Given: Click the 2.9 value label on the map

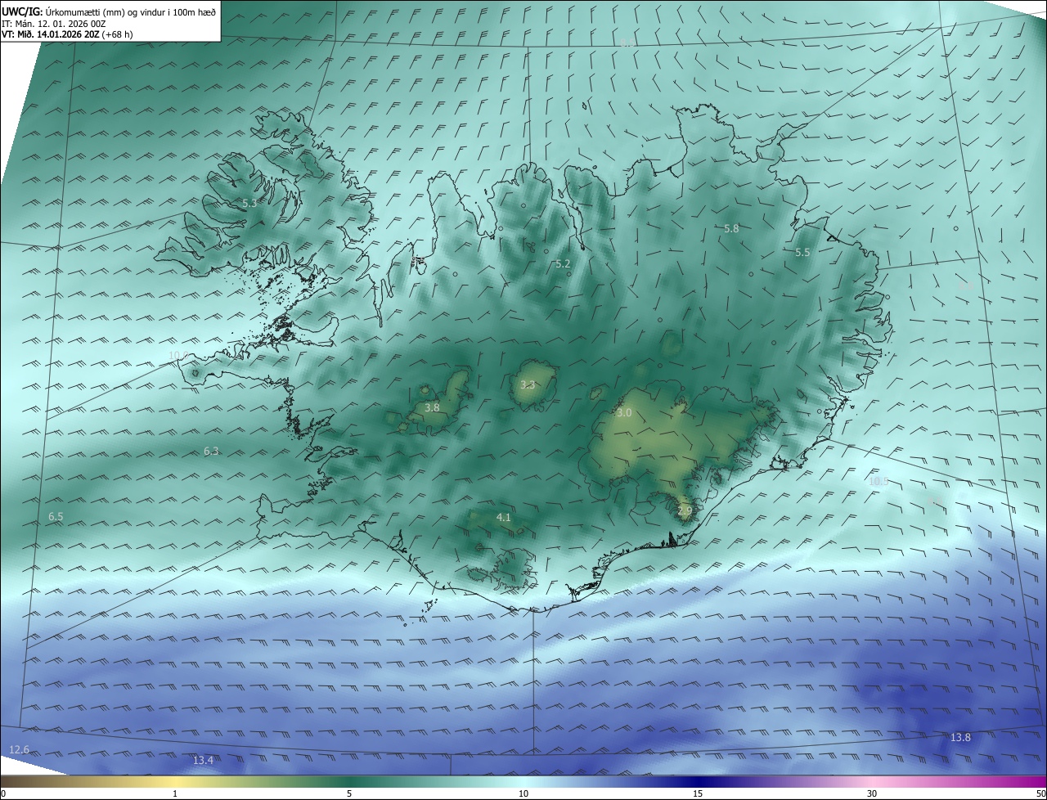Looking at the screenshot, I should click(685, 510).
